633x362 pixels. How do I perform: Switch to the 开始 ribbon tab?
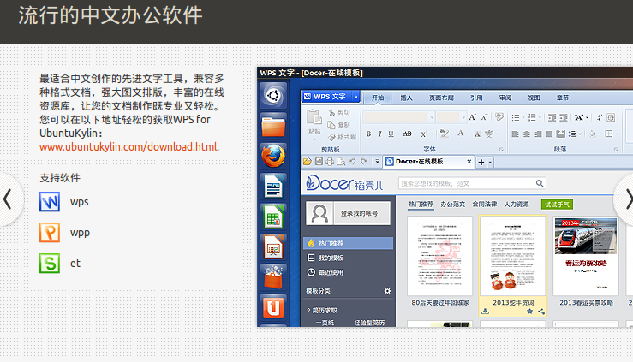(x=378, y=98)
